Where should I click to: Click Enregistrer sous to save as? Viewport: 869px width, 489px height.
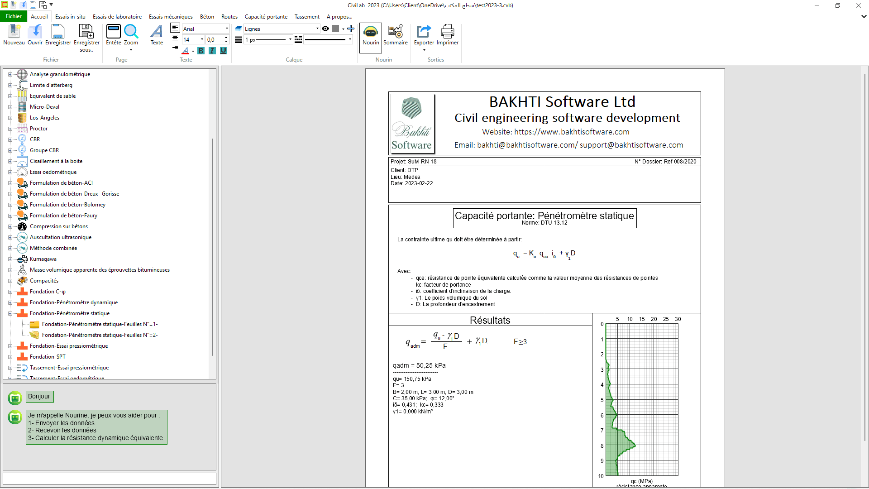click(x=86, y=38)
